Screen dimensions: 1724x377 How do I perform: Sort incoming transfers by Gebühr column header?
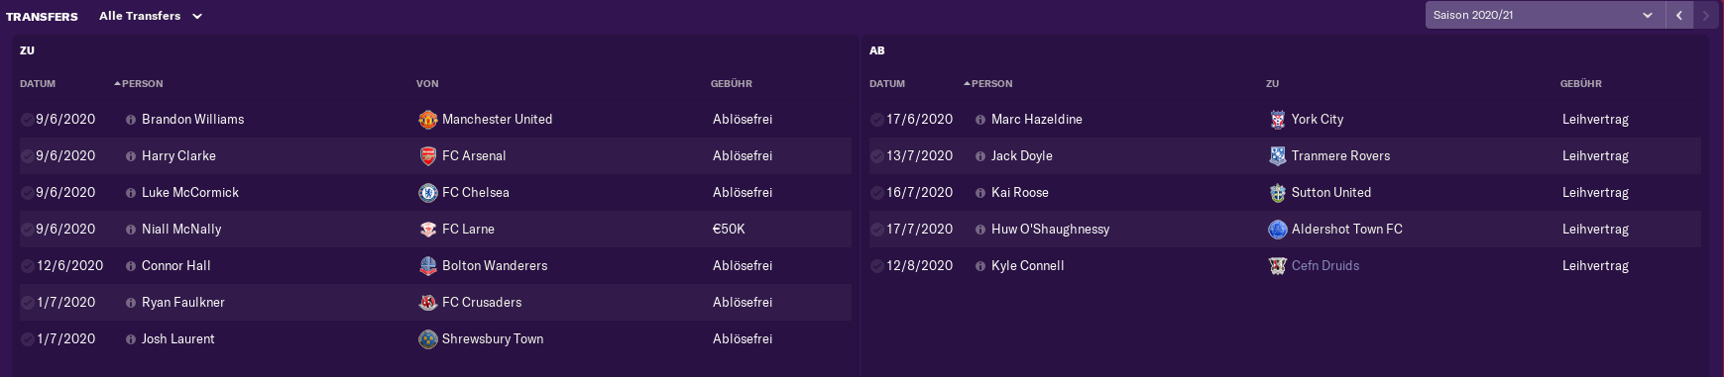tap(732, 84)
